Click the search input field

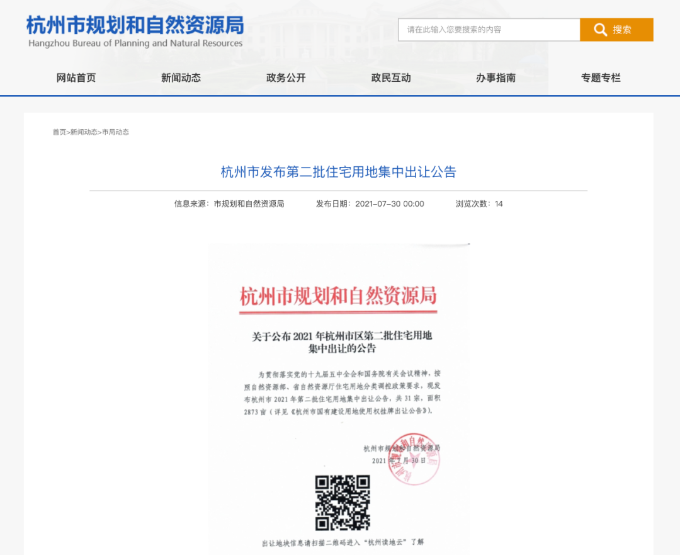tap(489, 30)
